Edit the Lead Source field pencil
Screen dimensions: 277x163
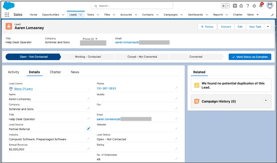tap(89, 128)
